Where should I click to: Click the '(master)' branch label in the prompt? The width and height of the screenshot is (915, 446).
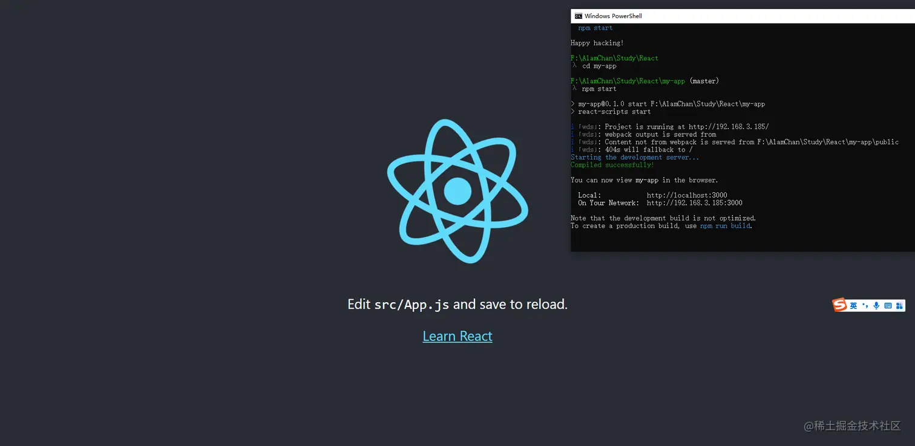(x=704, y=81)
